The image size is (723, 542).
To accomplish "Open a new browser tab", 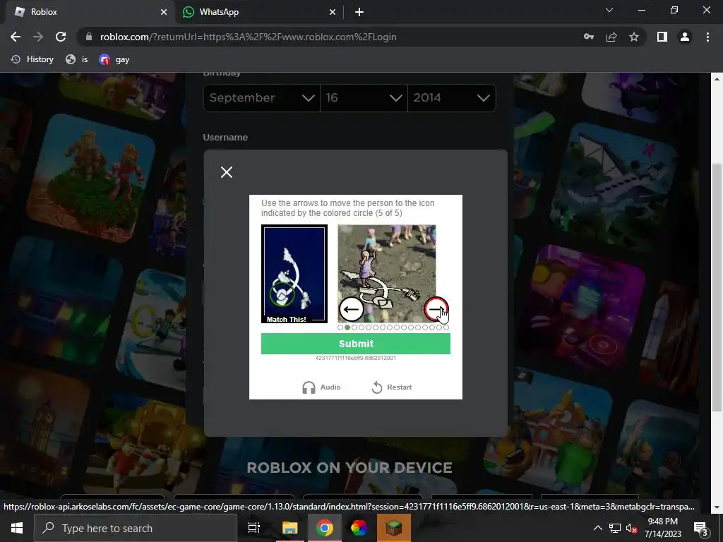I will pos(359,13).
